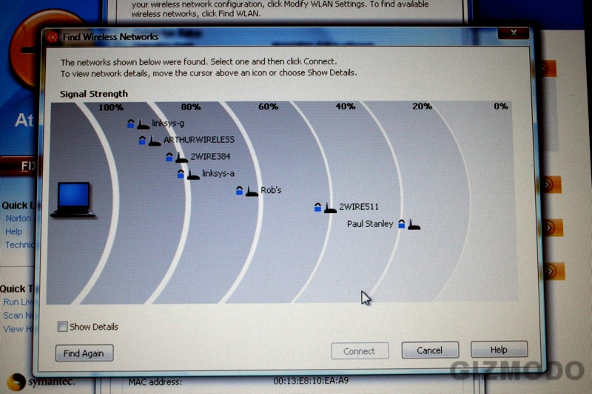This screenshot has height=394, width=592.
Task: Click the 20% signal strength label
Action: pos(422,106)
